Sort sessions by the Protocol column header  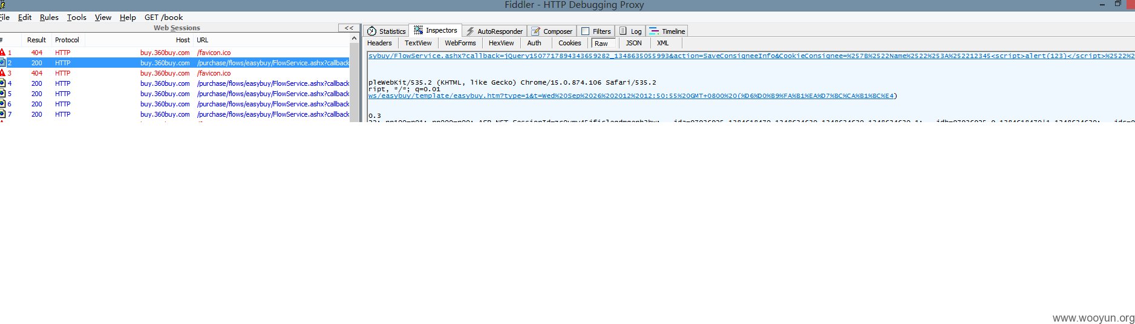tap(67, 40)
